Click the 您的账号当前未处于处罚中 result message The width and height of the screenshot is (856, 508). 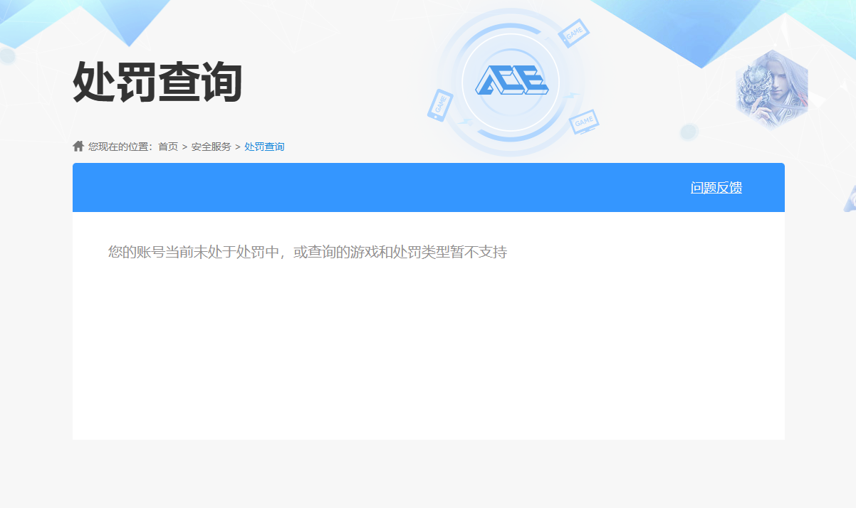point(308,252)
